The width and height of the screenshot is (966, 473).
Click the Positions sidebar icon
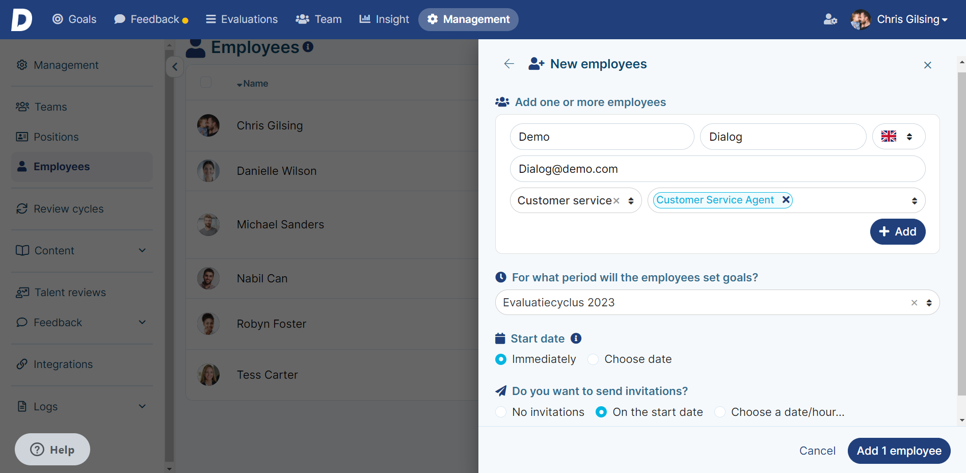pyautogui.click(x=22, y=137)
